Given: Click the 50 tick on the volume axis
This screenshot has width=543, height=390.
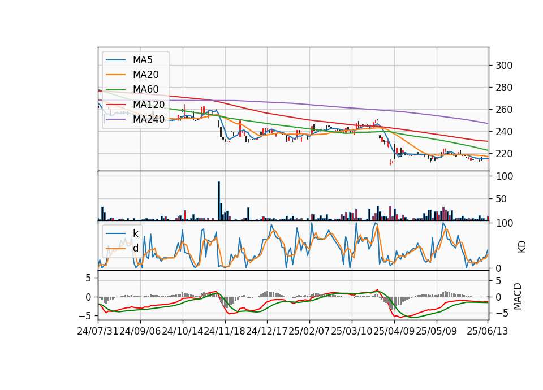Looking at the screenshot, I should (x=501, y=199).
